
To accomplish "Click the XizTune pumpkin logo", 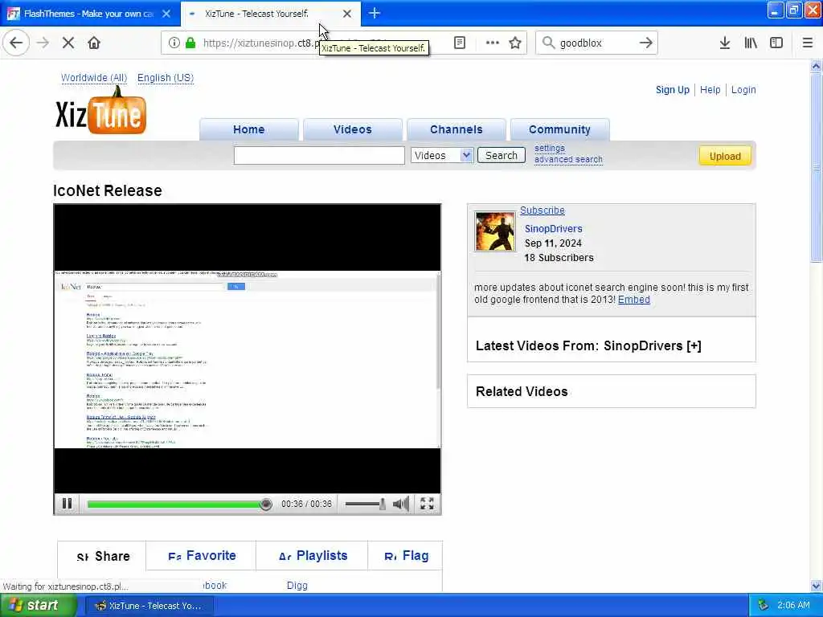I will (100, 111).
